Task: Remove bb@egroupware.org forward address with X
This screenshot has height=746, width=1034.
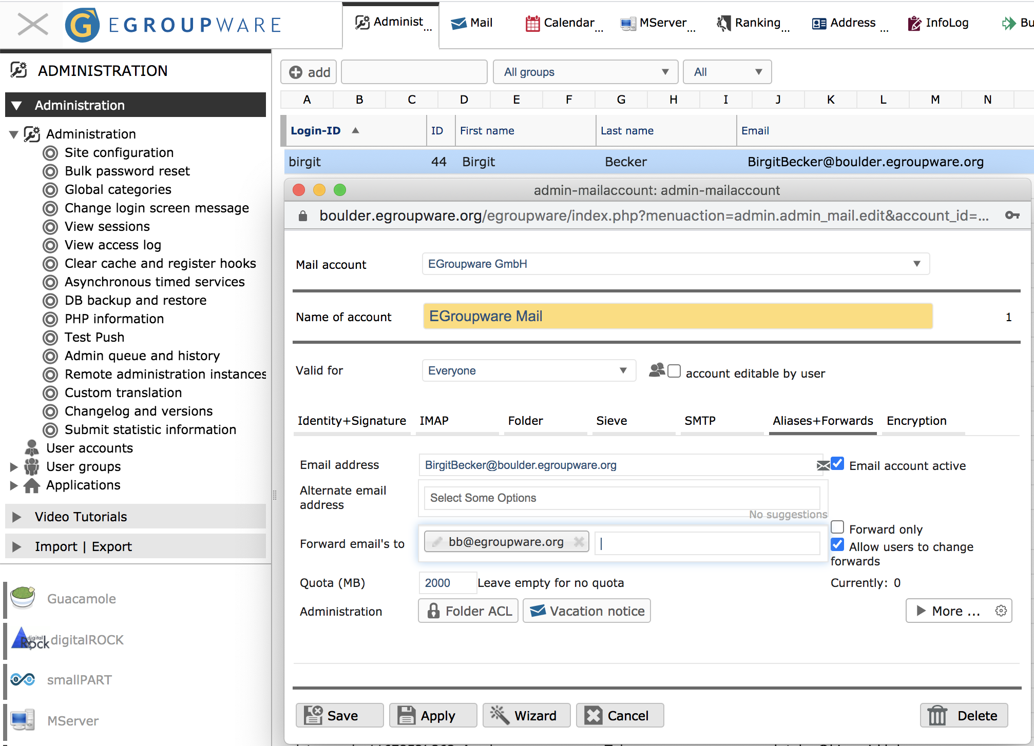Action: (579, 542)
